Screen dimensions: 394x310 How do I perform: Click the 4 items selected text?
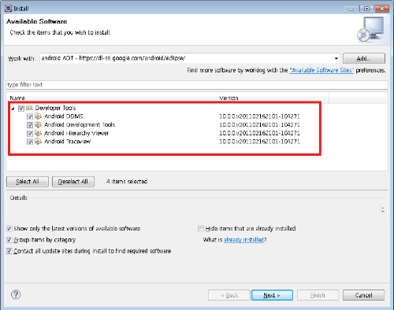pos(127,182)
